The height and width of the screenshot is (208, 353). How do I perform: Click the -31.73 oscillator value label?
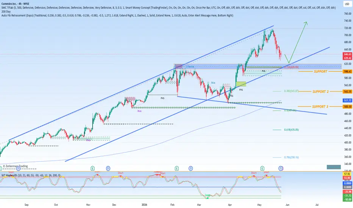click(347, 196)
